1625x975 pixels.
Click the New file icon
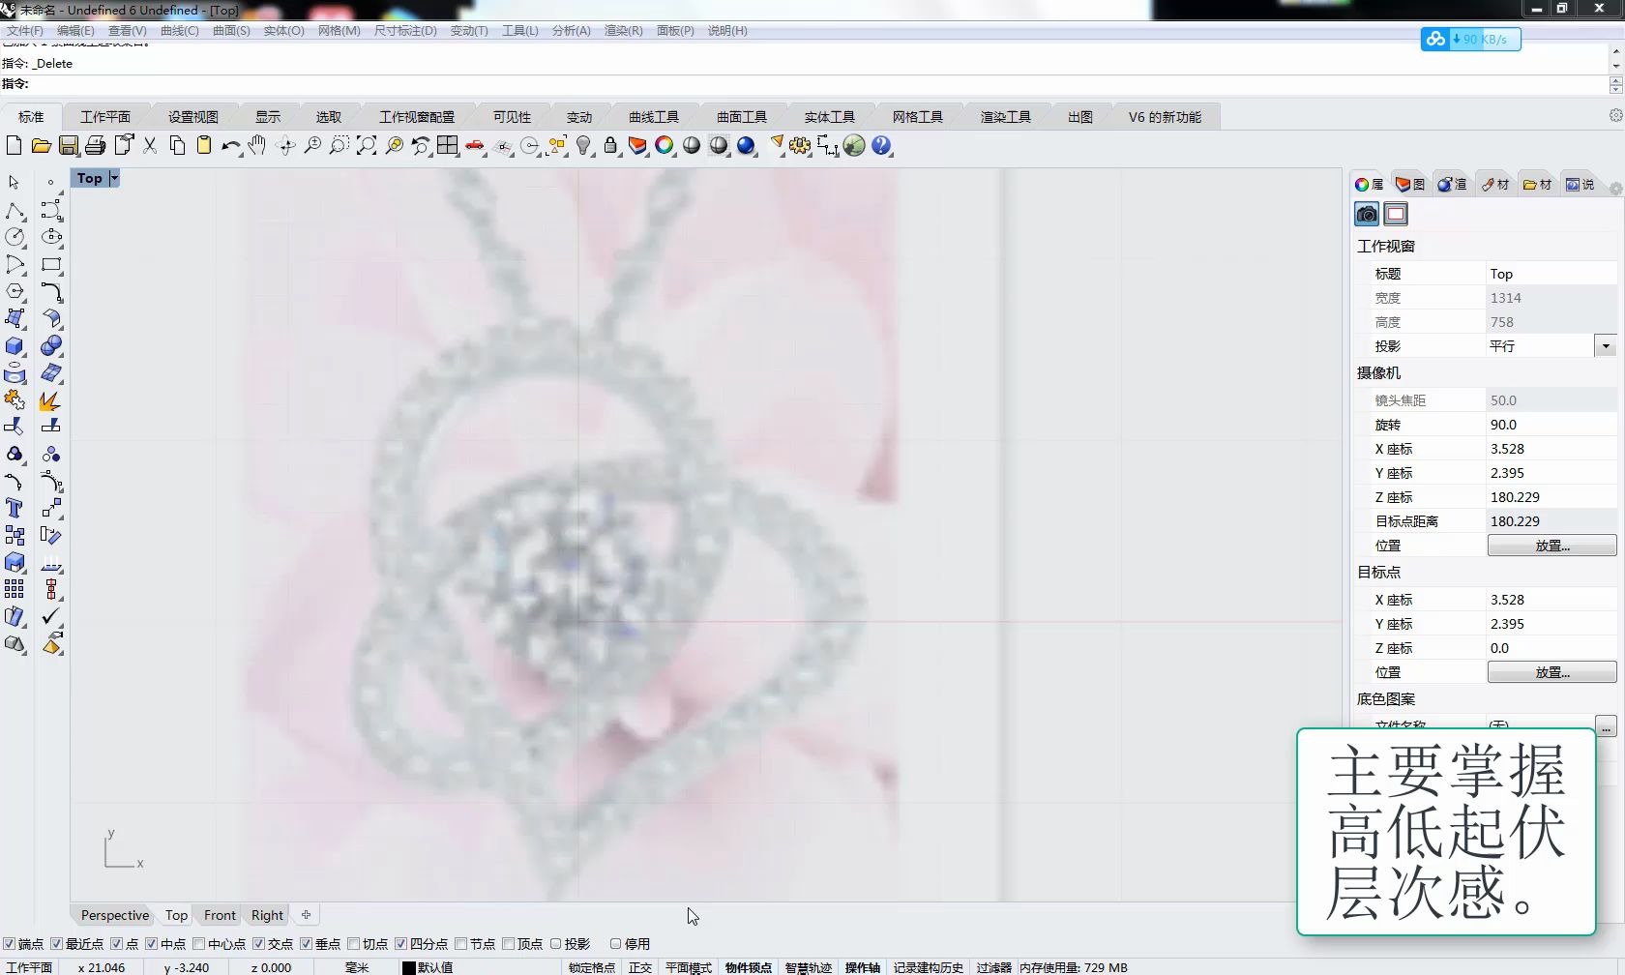tap(14, 146)
